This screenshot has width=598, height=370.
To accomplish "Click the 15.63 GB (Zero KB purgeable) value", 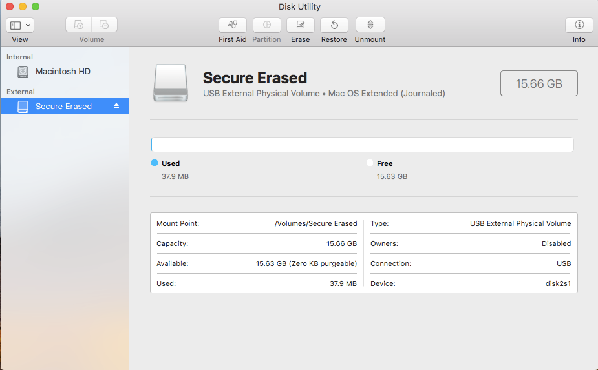I will (x=306, y=263).
